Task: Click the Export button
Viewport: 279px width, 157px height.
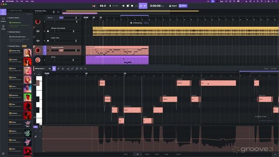Action: click(x=173, y=6)
